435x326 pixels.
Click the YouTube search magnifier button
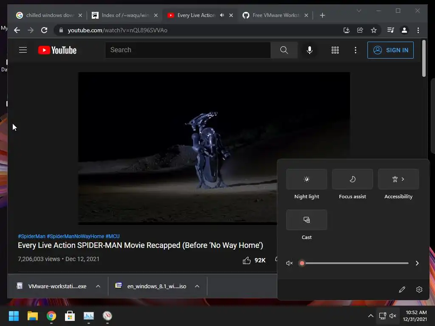284,50
